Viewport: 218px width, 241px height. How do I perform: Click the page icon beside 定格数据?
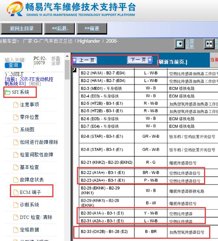pyautogui.click(x=16, y=230)
